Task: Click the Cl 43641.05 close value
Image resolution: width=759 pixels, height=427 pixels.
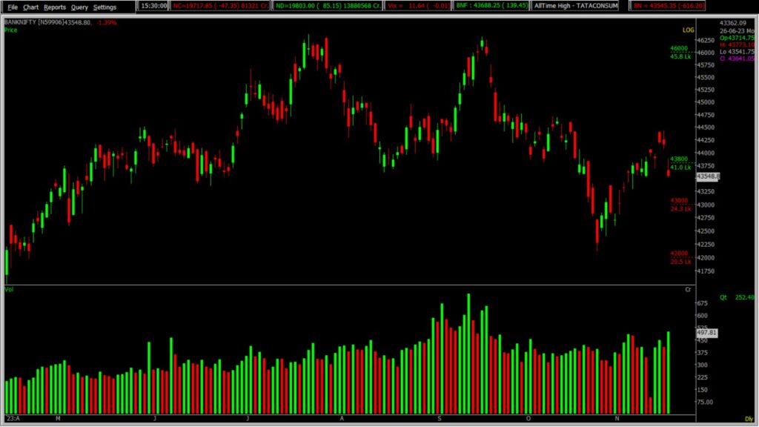Action: point(737,59)
